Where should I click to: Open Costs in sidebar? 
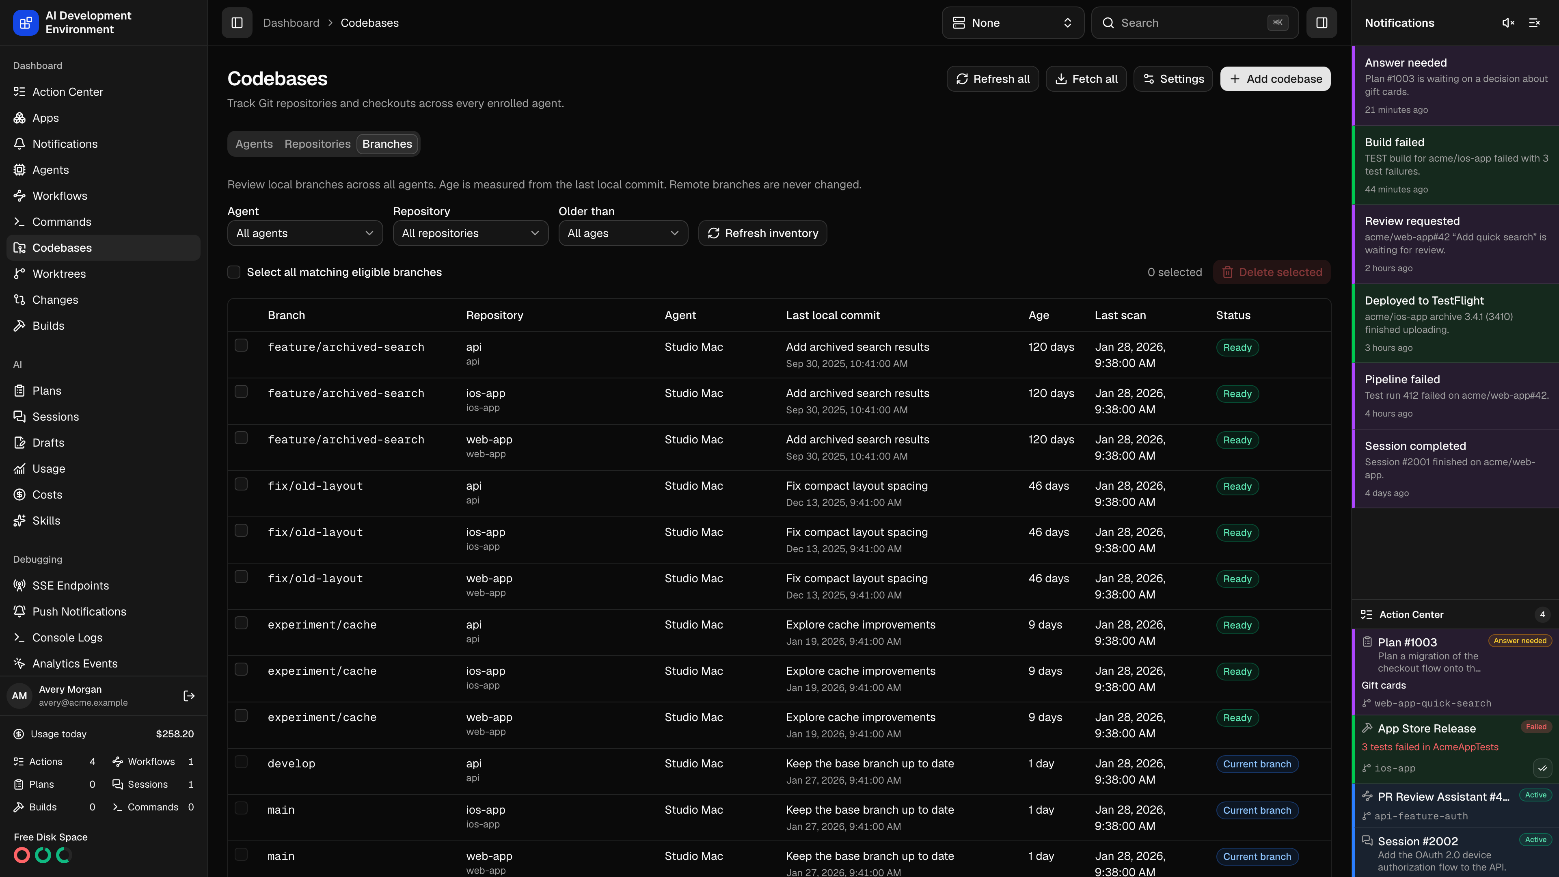coord(104,495)
